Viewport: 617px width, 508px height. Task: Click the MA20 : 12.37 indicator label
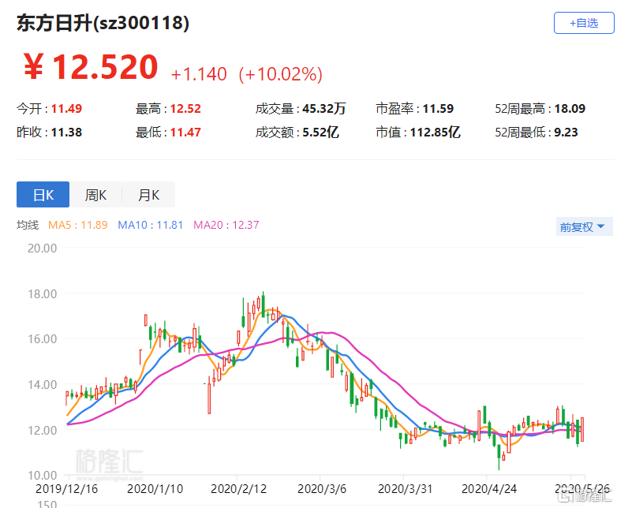[x=226, y=225]
